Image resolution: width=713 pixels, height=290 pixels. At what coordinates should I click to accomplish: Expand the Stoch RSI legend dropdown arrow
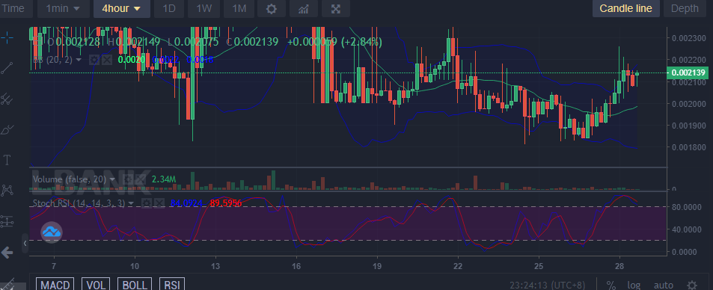tap(131, 203)
